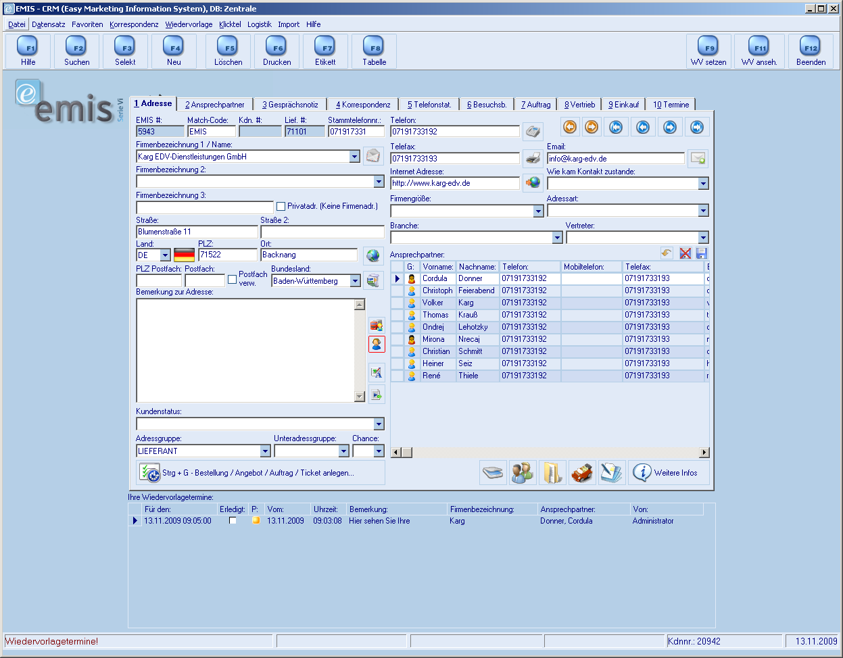Toggle the Postfach verw. checkbox

click(x=232, y=279)
